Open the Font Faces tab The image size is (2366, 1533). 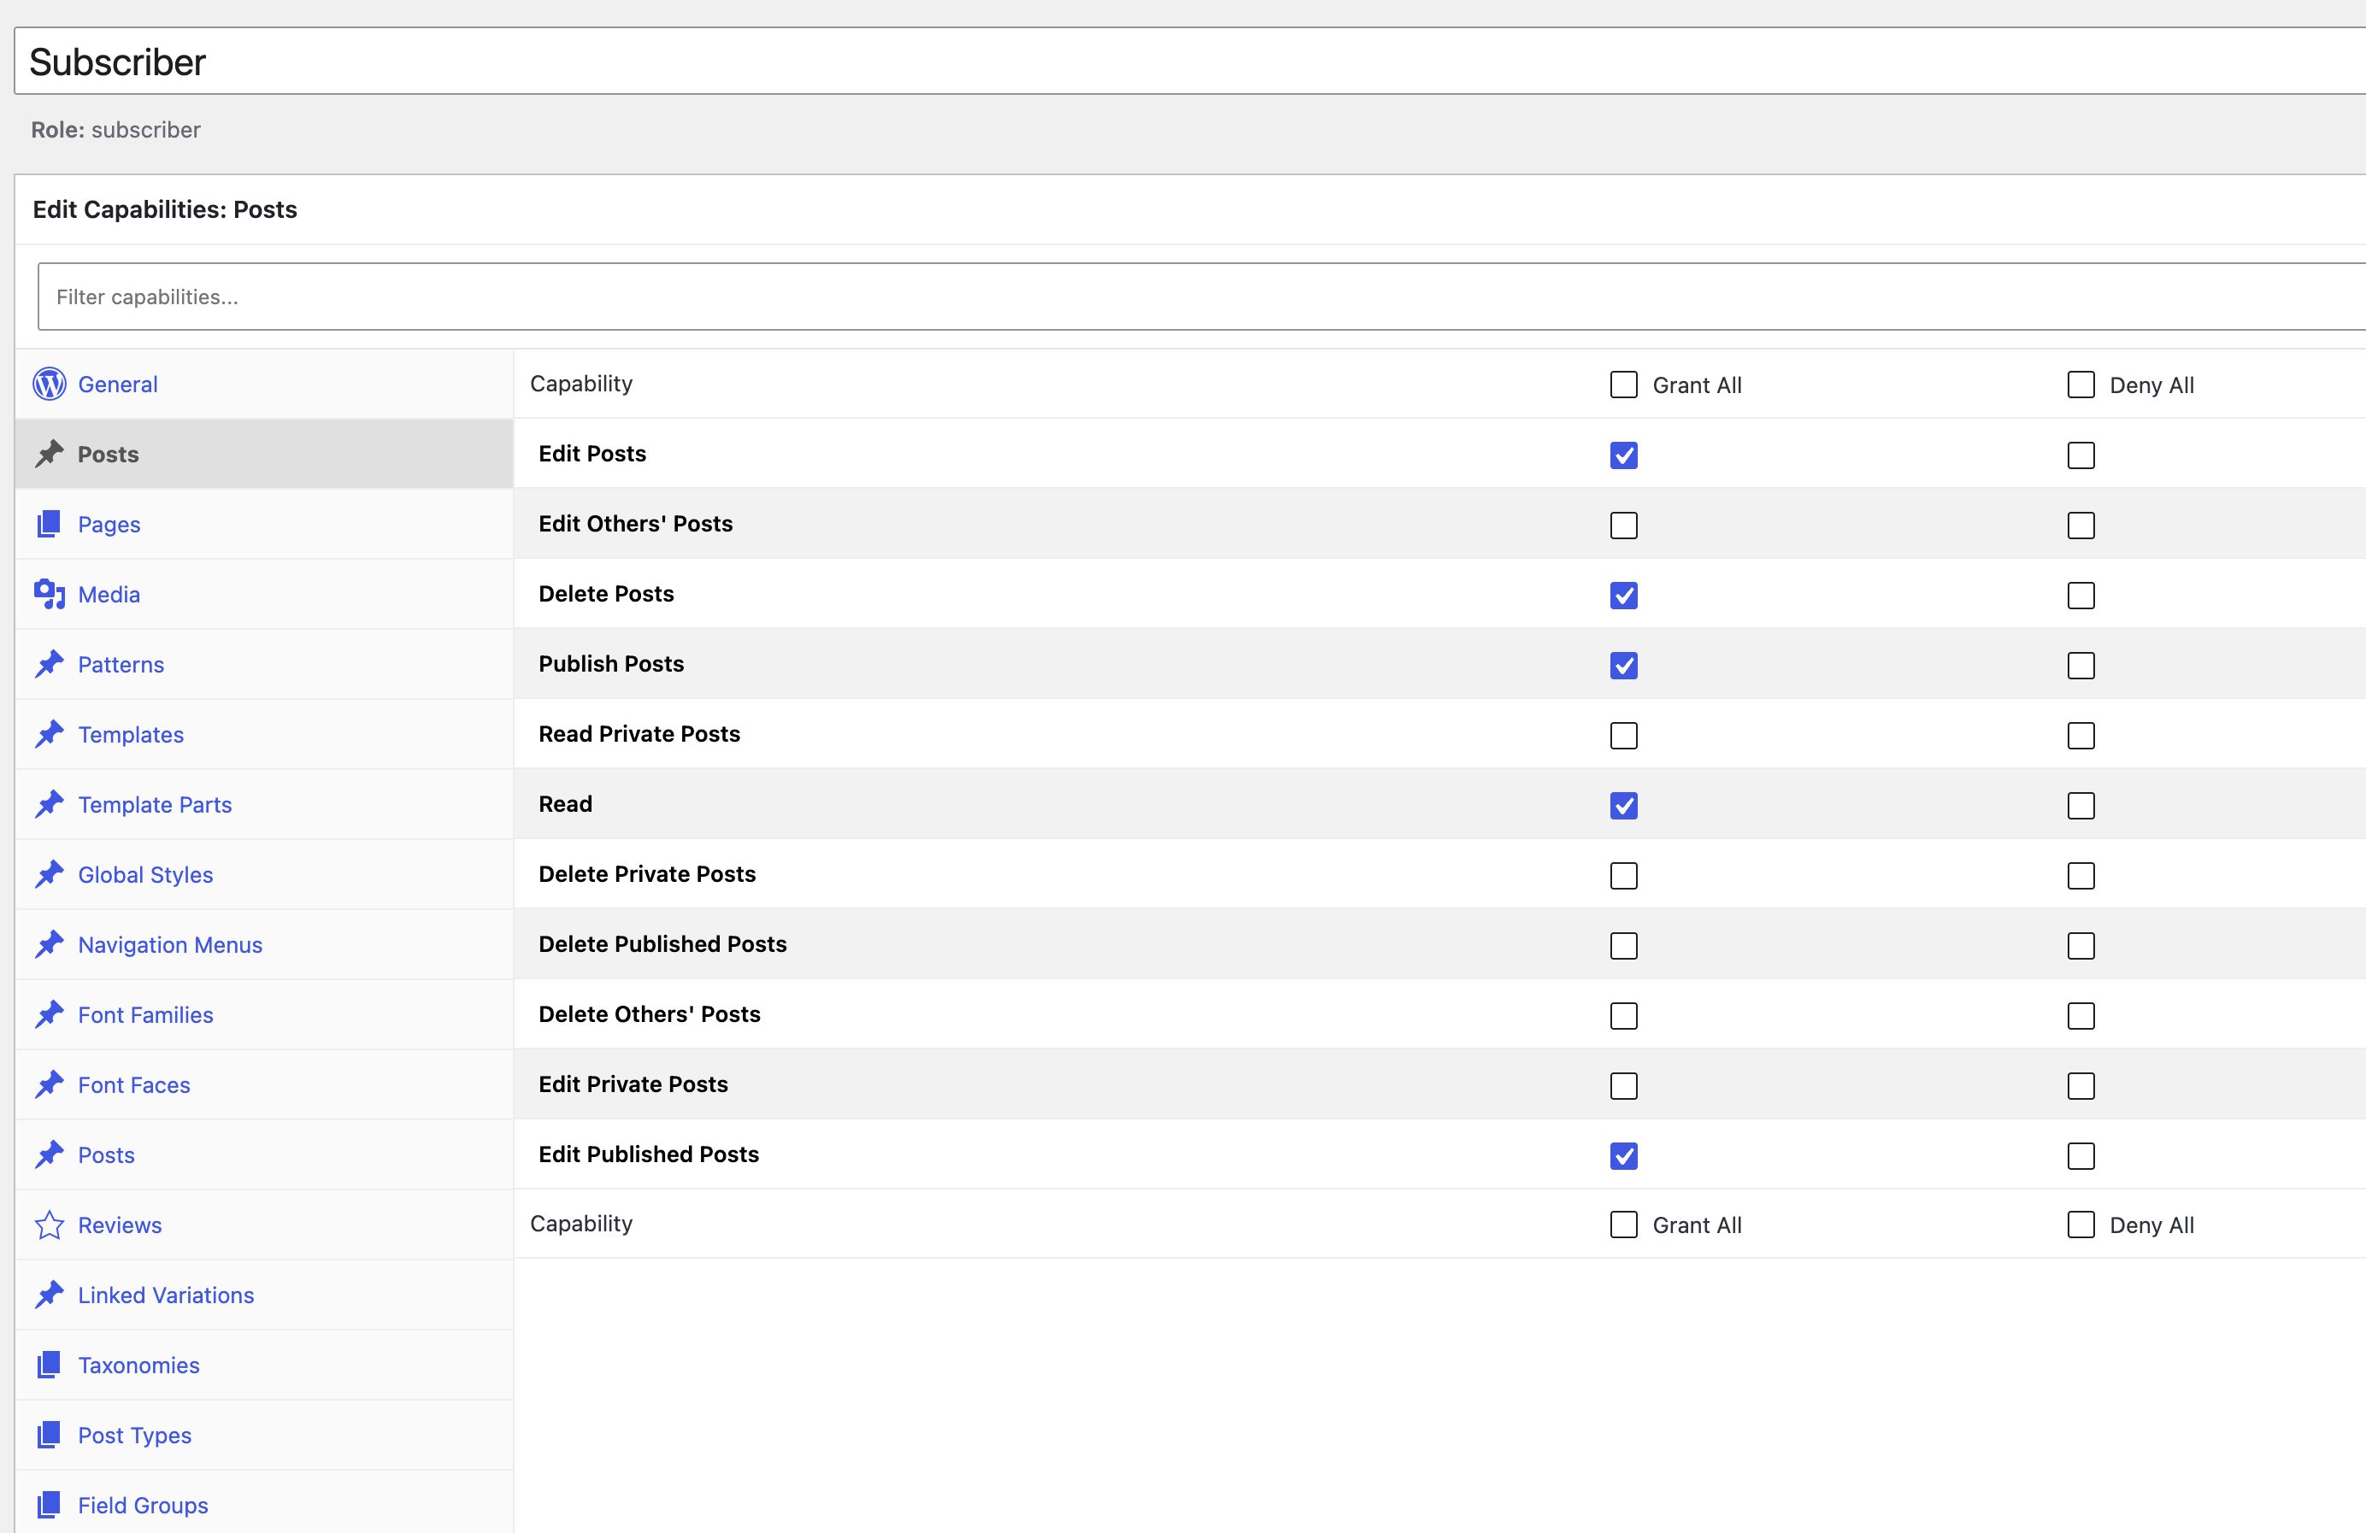[264, 1085]
